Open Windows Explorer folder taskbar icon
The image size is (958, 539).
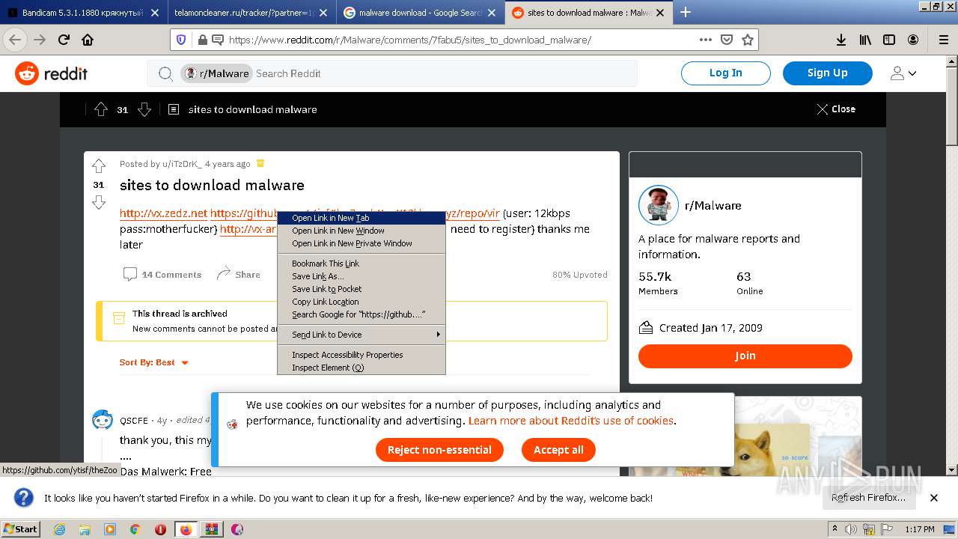(85, 529)
